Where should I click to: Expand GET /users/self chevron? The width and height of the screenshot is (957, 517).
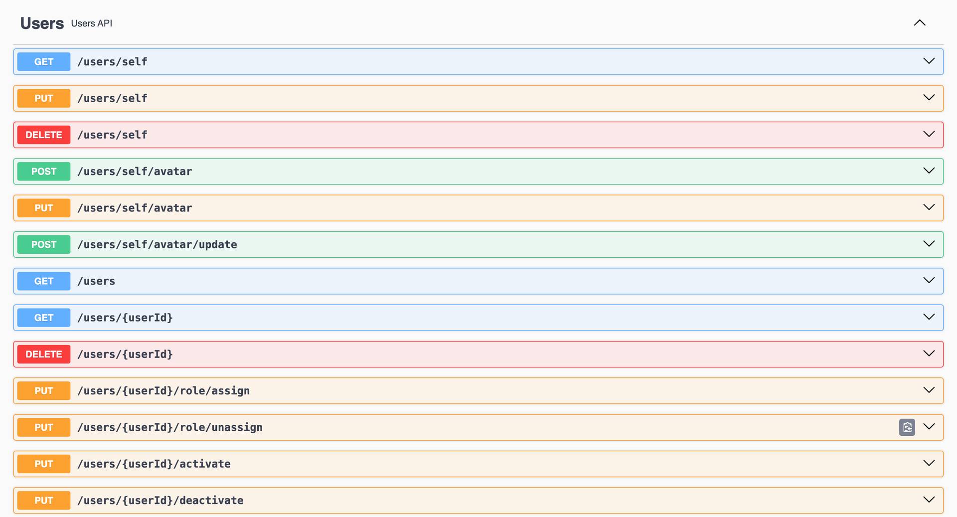click(929, 61)
